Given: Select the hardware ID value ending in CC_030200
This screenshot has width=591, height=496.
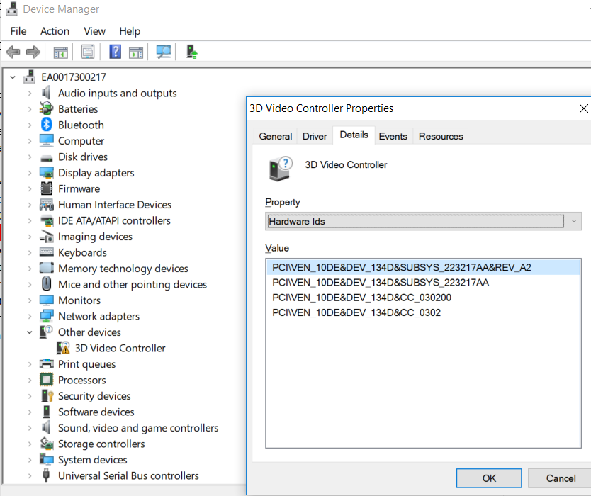Looking at the screenshot, I should (x=361, y=298).
